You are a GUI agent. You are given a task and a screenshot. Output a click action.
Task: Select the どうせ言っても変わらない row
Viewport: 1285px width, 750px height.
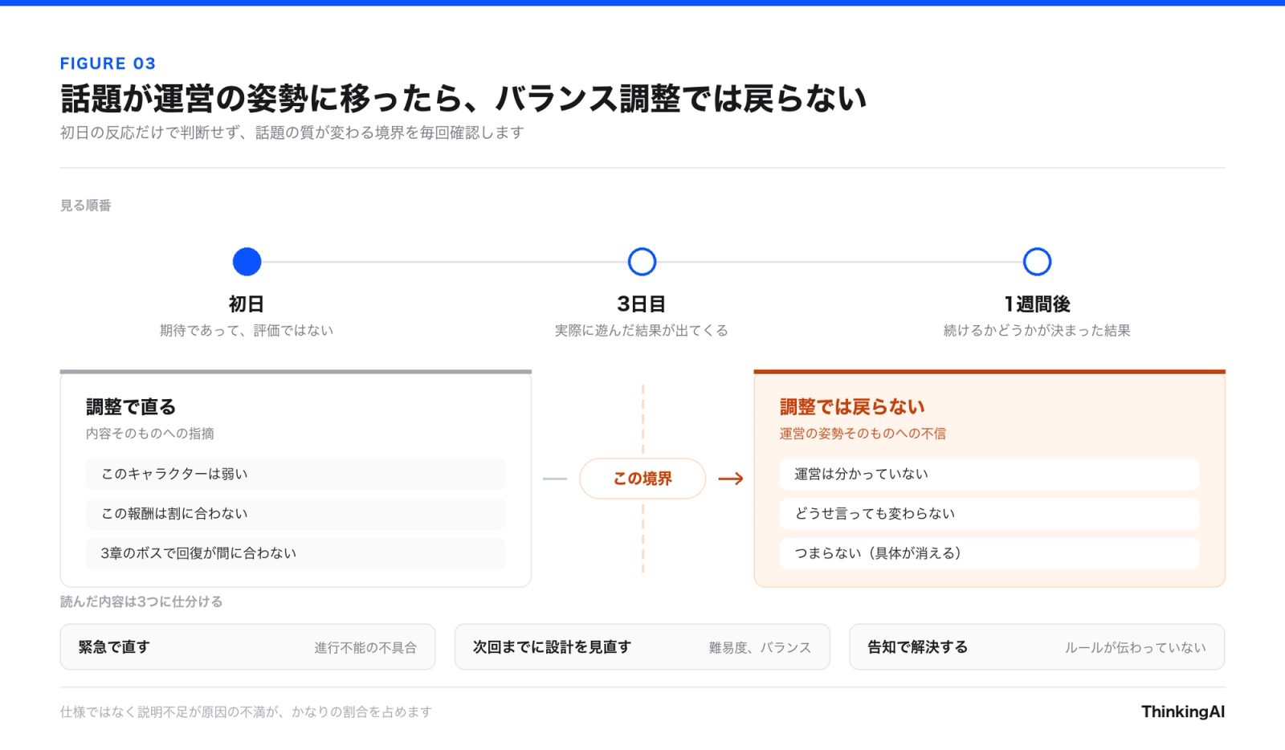[989, 514]
